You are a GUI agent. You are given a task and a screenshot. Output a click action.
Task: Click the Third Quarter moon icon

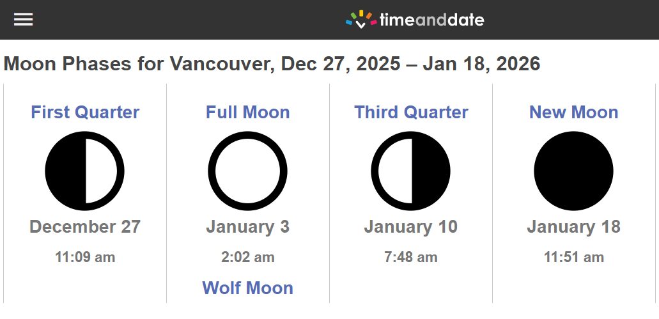click(410, 171)
